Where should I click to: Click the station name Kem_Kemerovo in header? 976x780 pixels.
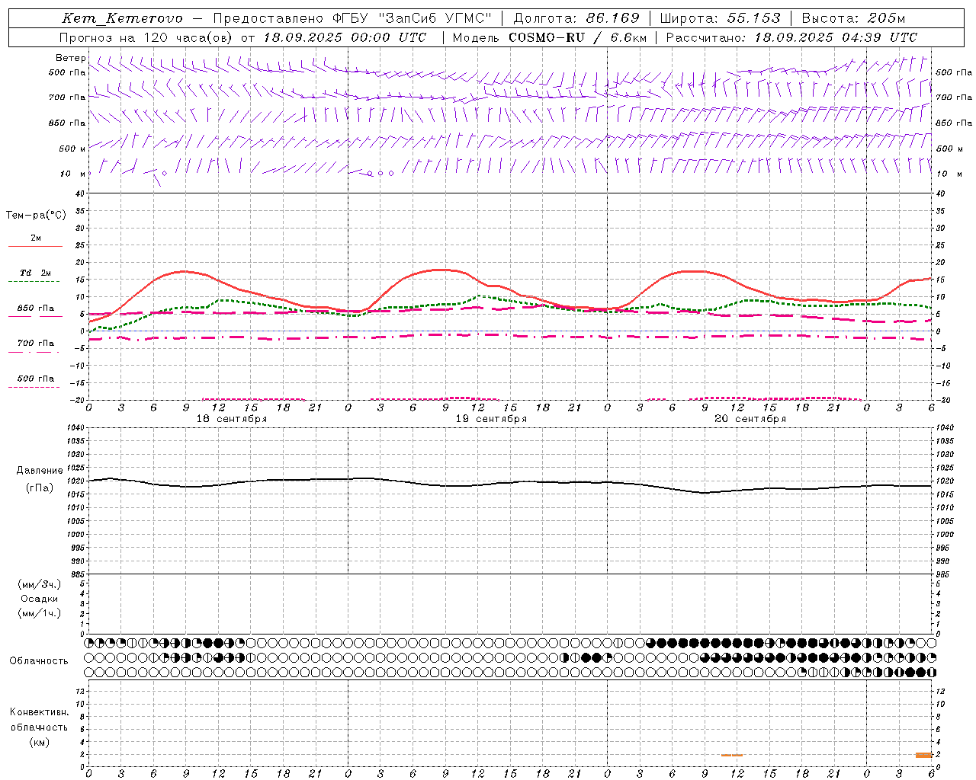(x=122, y=18)
